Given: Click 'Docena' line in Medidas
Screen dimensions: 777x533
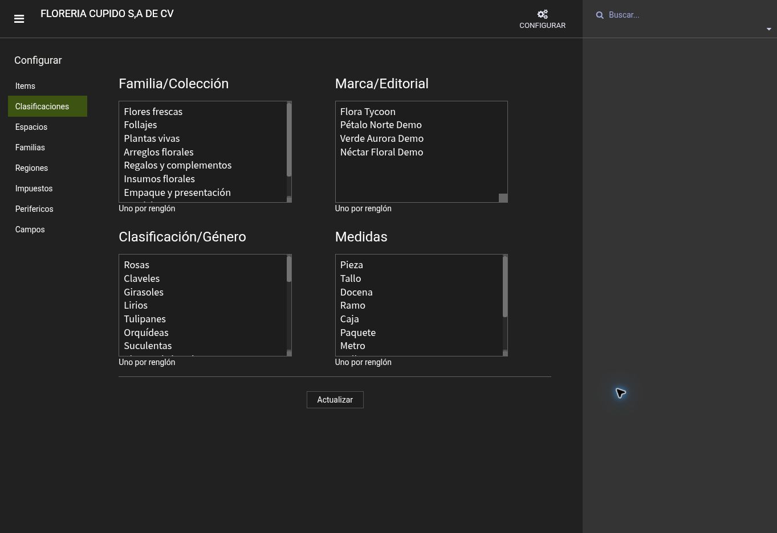Looking at the screenshot, I should click(356, 292).
